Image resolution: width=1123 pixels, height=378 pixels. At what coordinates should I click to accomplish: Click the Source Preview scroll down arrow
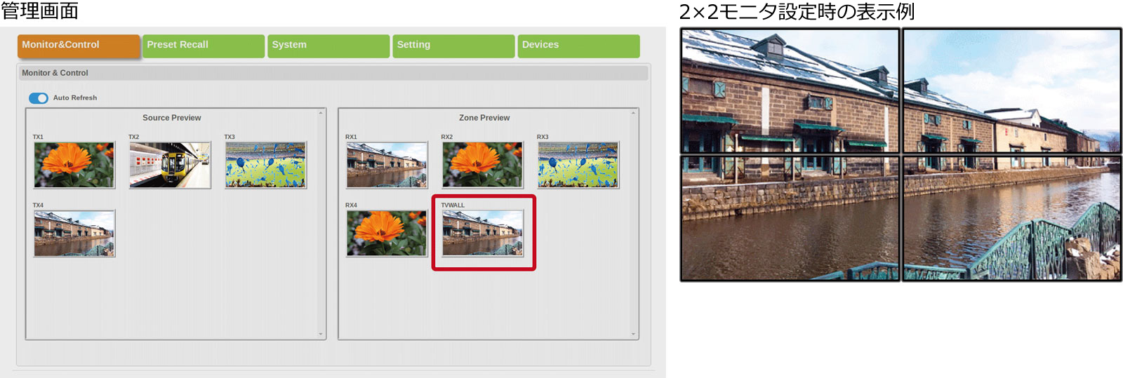[x=321, y=335]
